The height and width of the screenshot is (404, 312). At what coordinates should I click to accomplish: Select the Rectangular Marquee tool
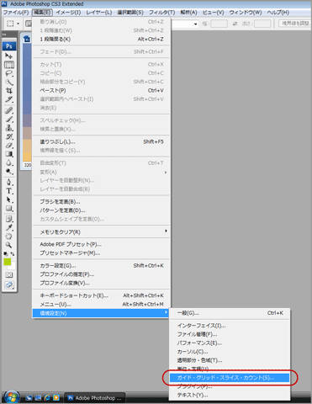tap(9, 65)
